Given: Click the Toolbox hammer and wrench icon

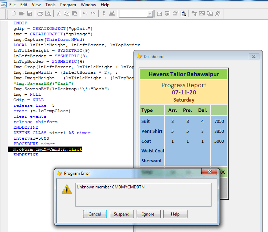Looking at the screenshot, I should coord(218,13).
